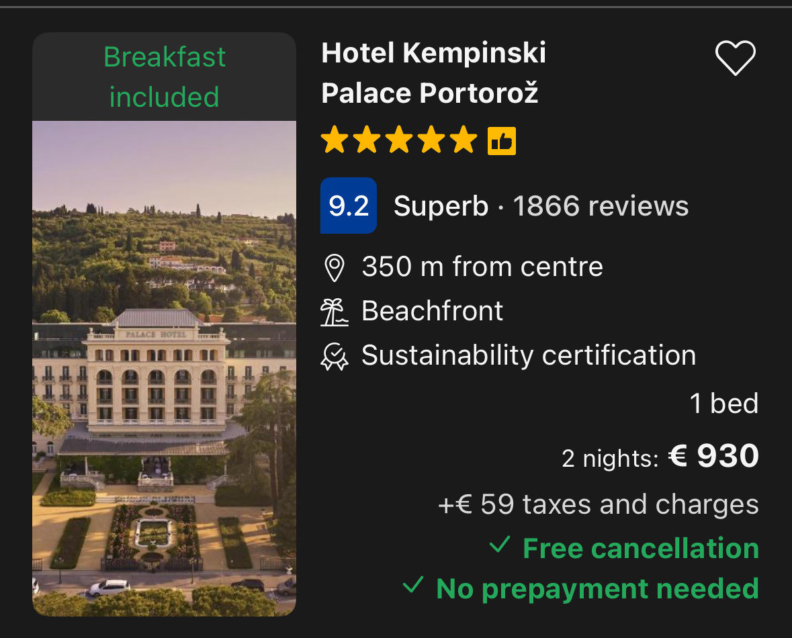Click the Superb rating label

pyautogui.click(x=441, y=206)
